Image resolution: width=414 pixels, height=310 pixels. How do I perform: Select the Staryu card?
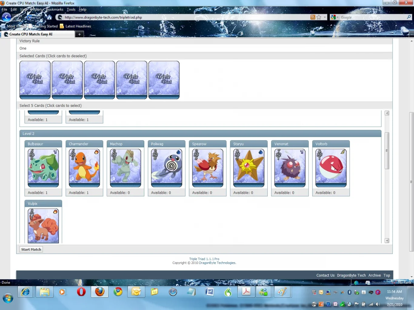tap(249, 168)
